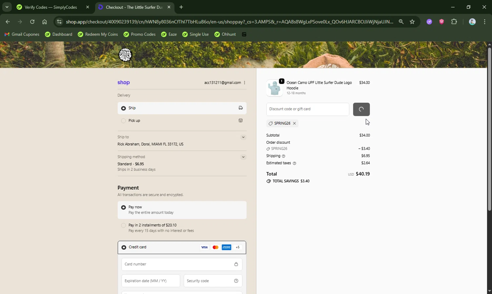This screenshot has height=294, width=492.
Task: Click the shipping truck icon
Action: [240, 108]
